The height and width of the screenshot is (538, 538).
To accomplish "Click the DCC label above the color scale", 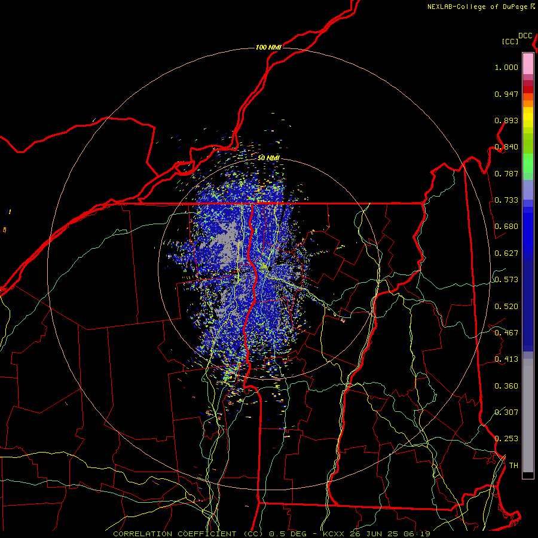I will (x=525, y=36).
